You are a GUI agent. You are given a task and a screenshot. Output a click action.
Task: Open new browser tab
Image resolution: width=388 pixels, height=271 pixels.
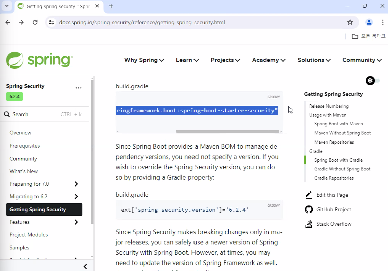click(x=111, y=6)
